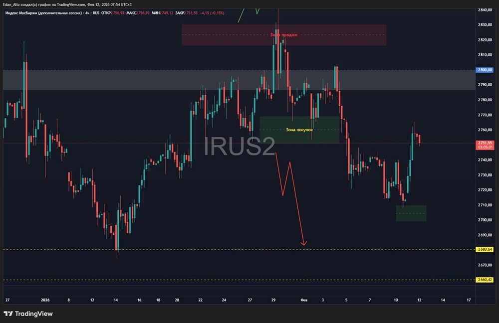Viewport: 499px width, 323px height.
Task: Click the '8' date on time axis
Action: (68, 300)
